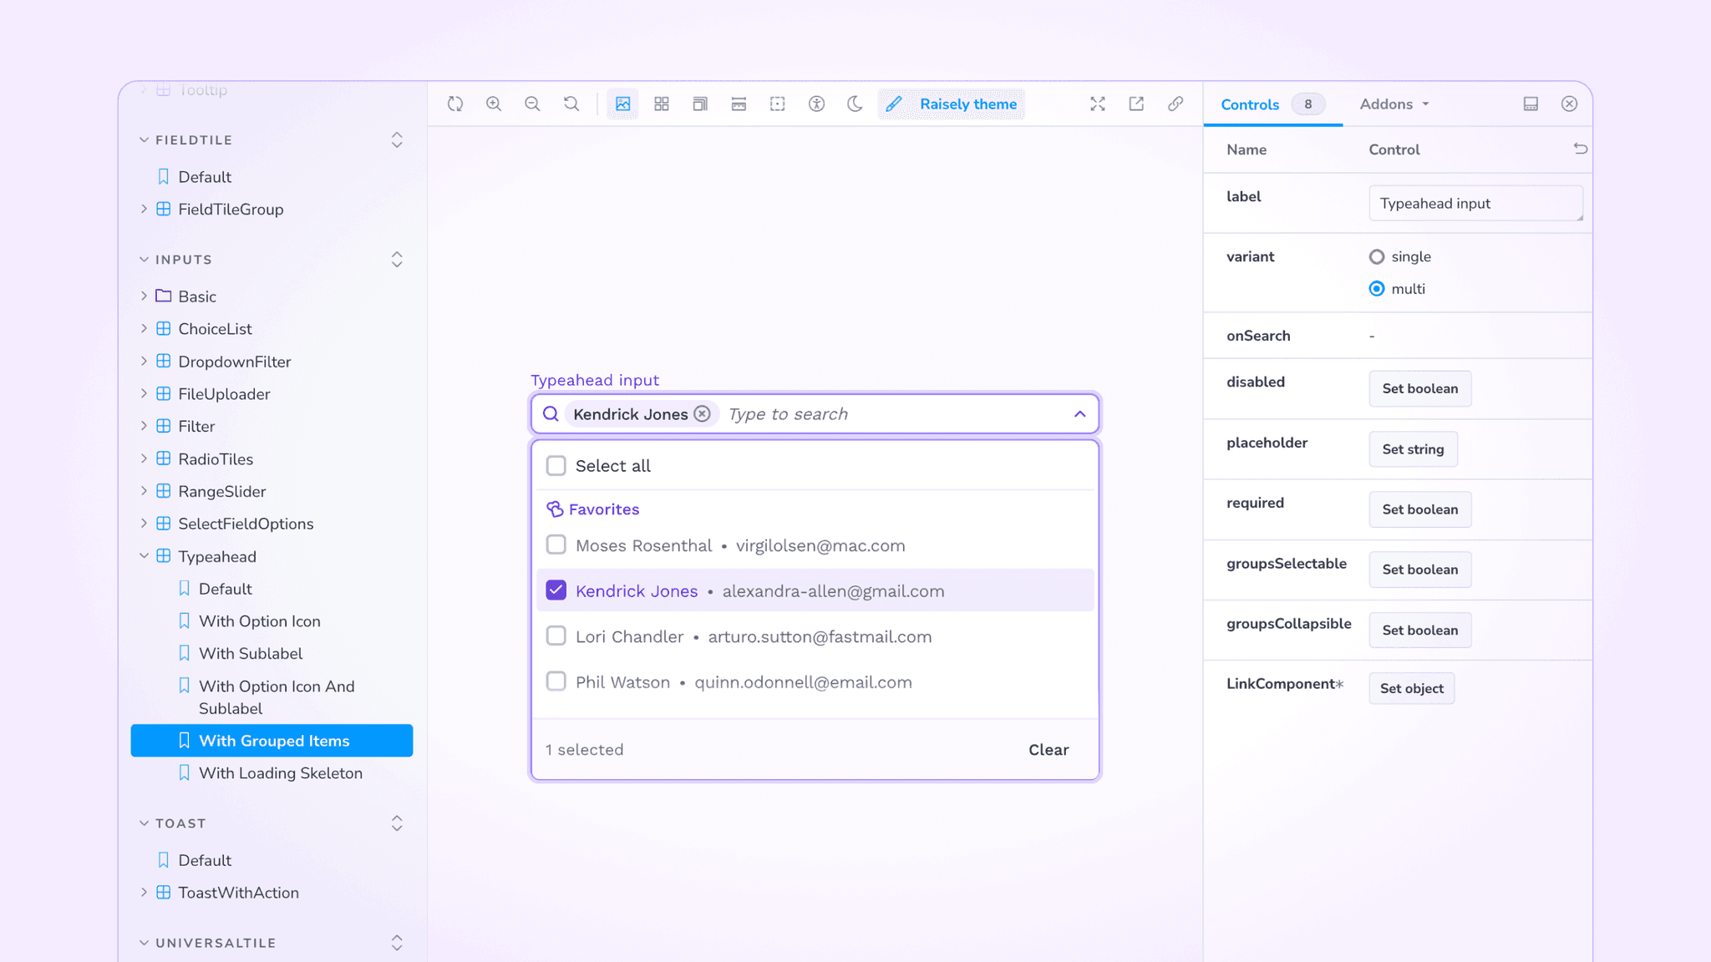
Task: Open the viewport size icon
Action: pos(700,104)
